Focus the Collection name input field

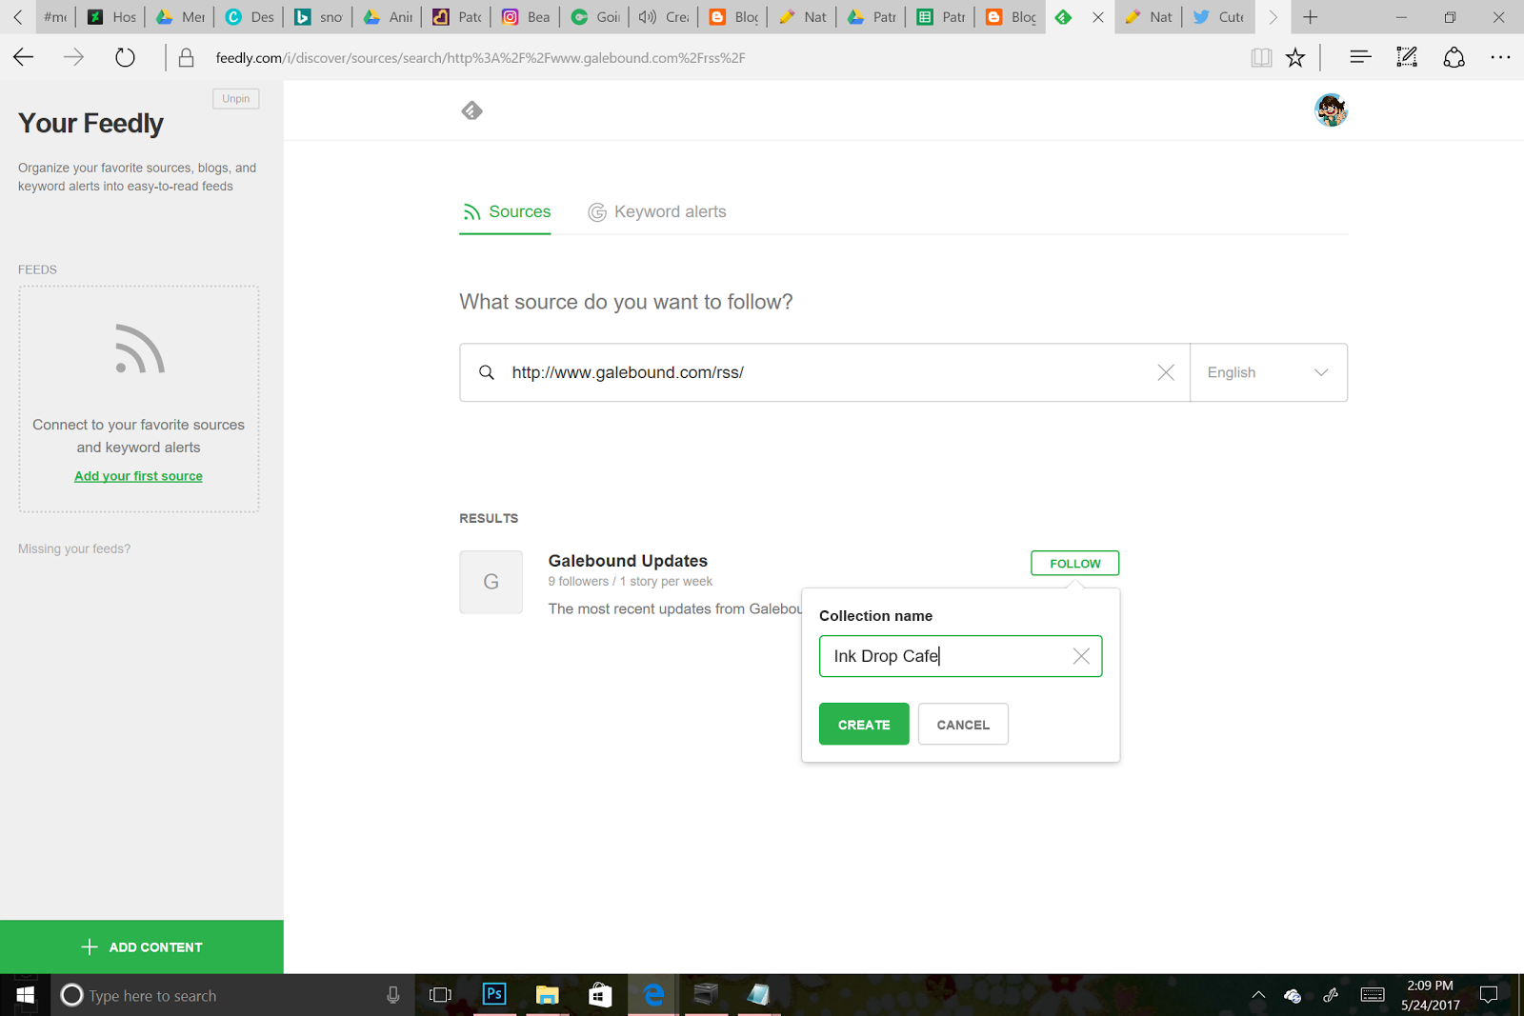tap(960, 656)
